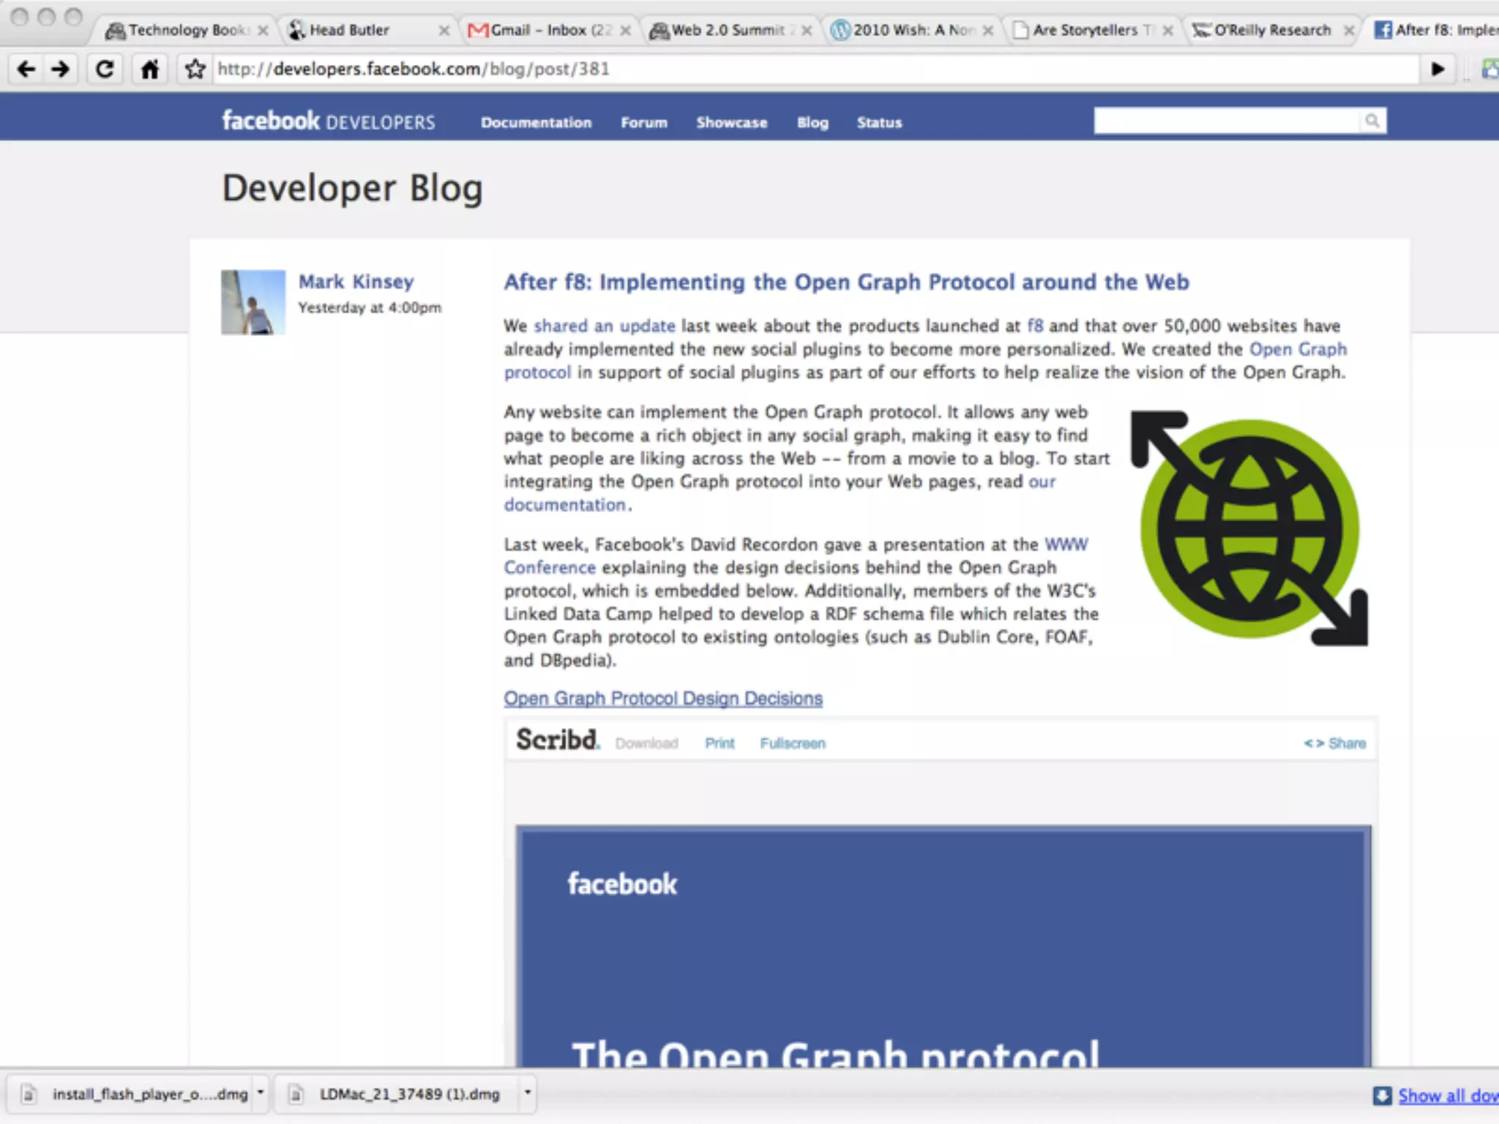The height and width of the screenshot is (1124, 1499).
Task: Open install_flash_player download dropdown arrow
Action: [x=260, y=1093]
